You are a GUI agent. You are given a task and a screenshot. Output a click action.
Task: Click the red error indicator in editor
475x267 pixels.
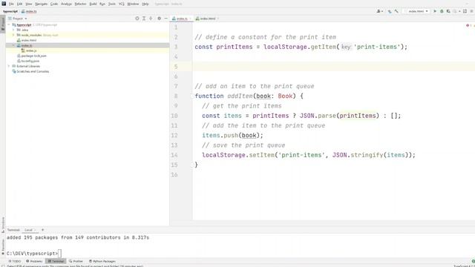point(468,25)
